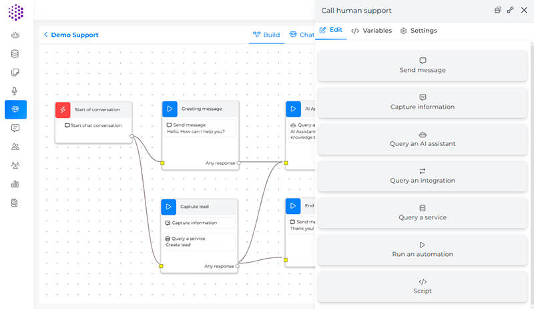Close the Call human support panel
Image resolution: width=534 pixels, height=310 pixels.
(x=524, y=10)
